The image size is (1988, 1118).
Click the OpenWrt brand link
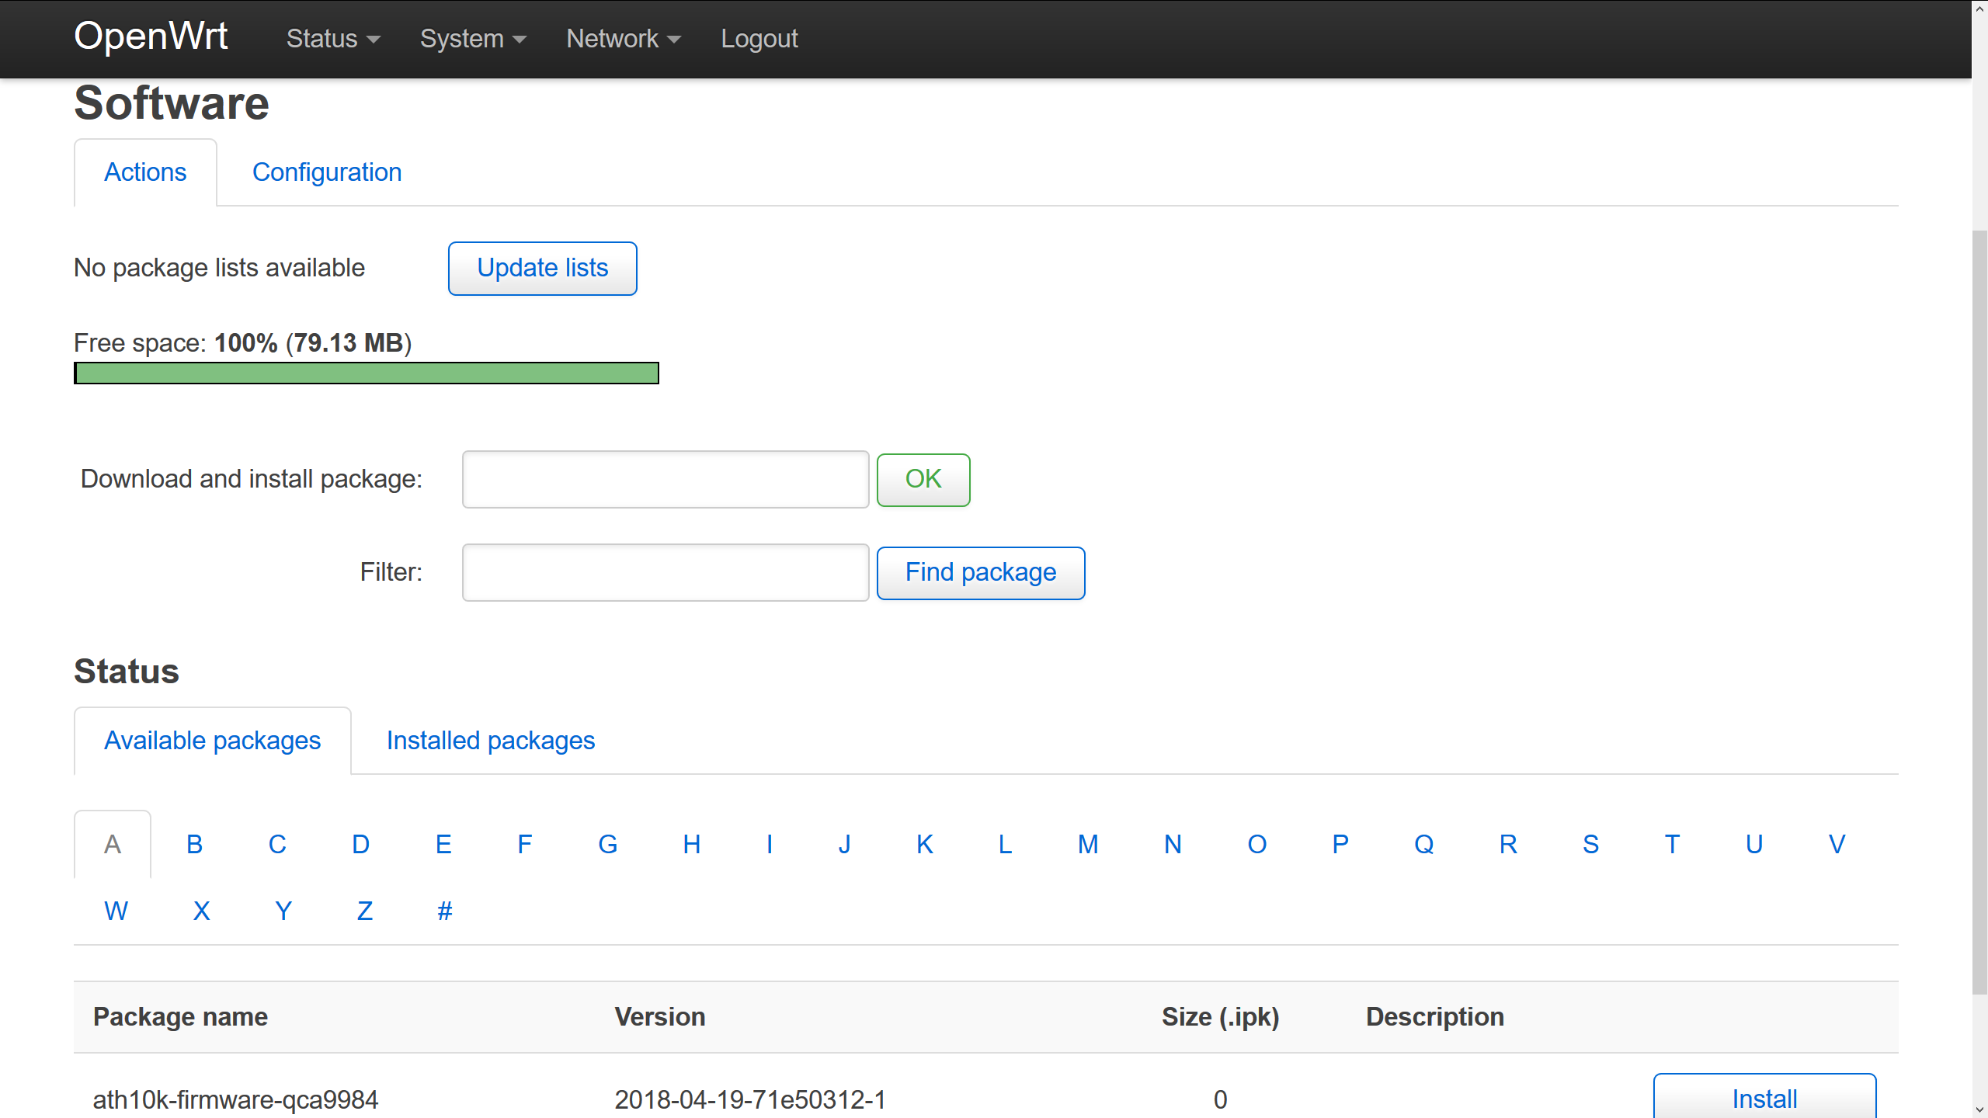click(151, 36)
